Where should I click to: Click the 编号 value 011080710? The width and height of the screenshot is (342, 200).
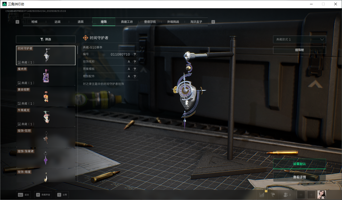(120, 55)
